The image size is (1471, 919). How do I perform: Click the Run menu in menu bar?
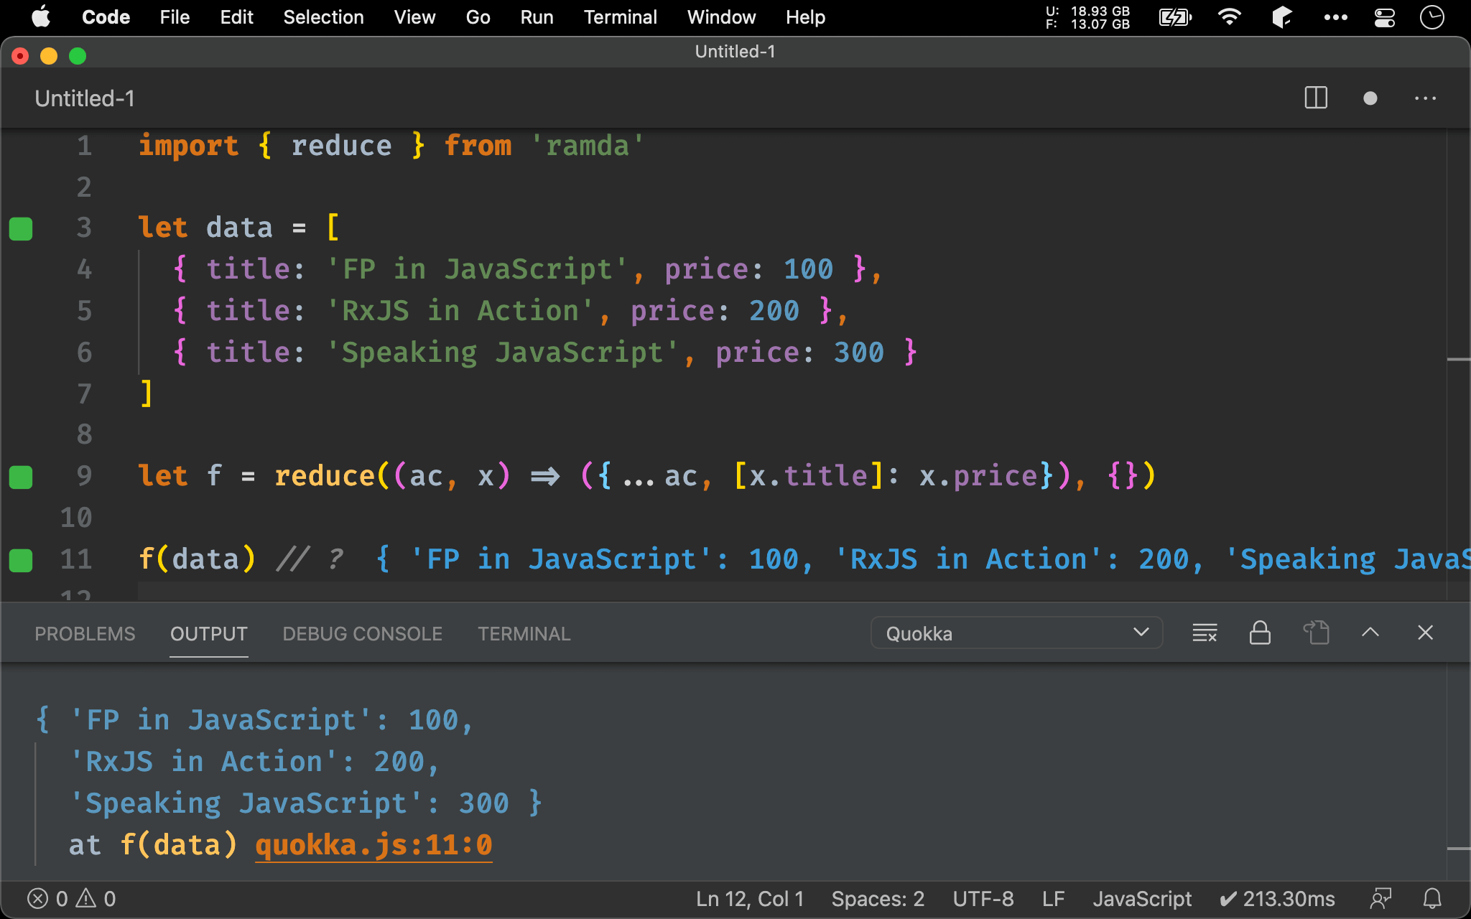pyautogui.click(x=535, y=16)
